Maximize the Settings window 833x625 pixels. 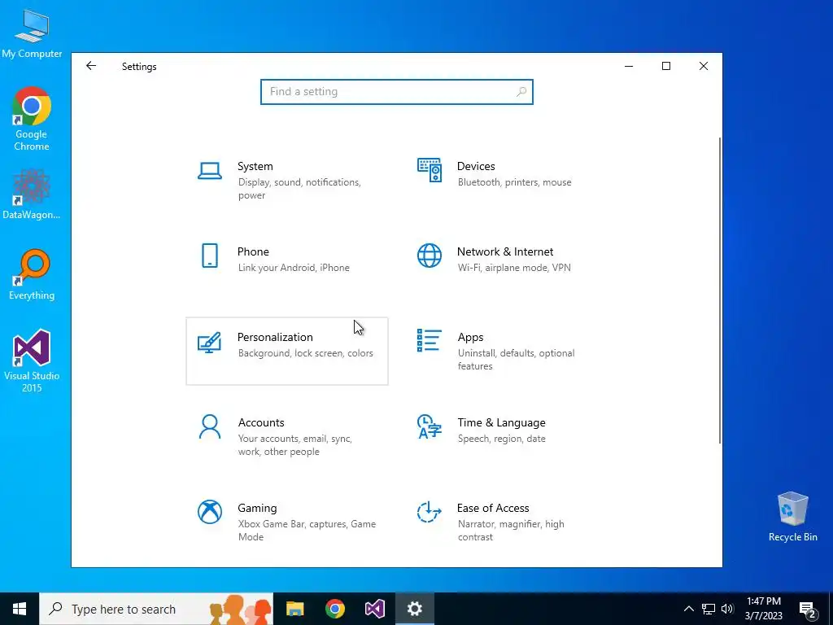pos(666,66)
